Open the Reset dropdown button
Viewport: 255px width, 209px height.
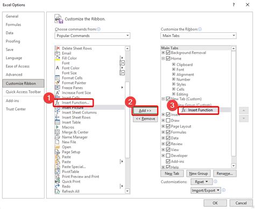(x=201, y=182)
